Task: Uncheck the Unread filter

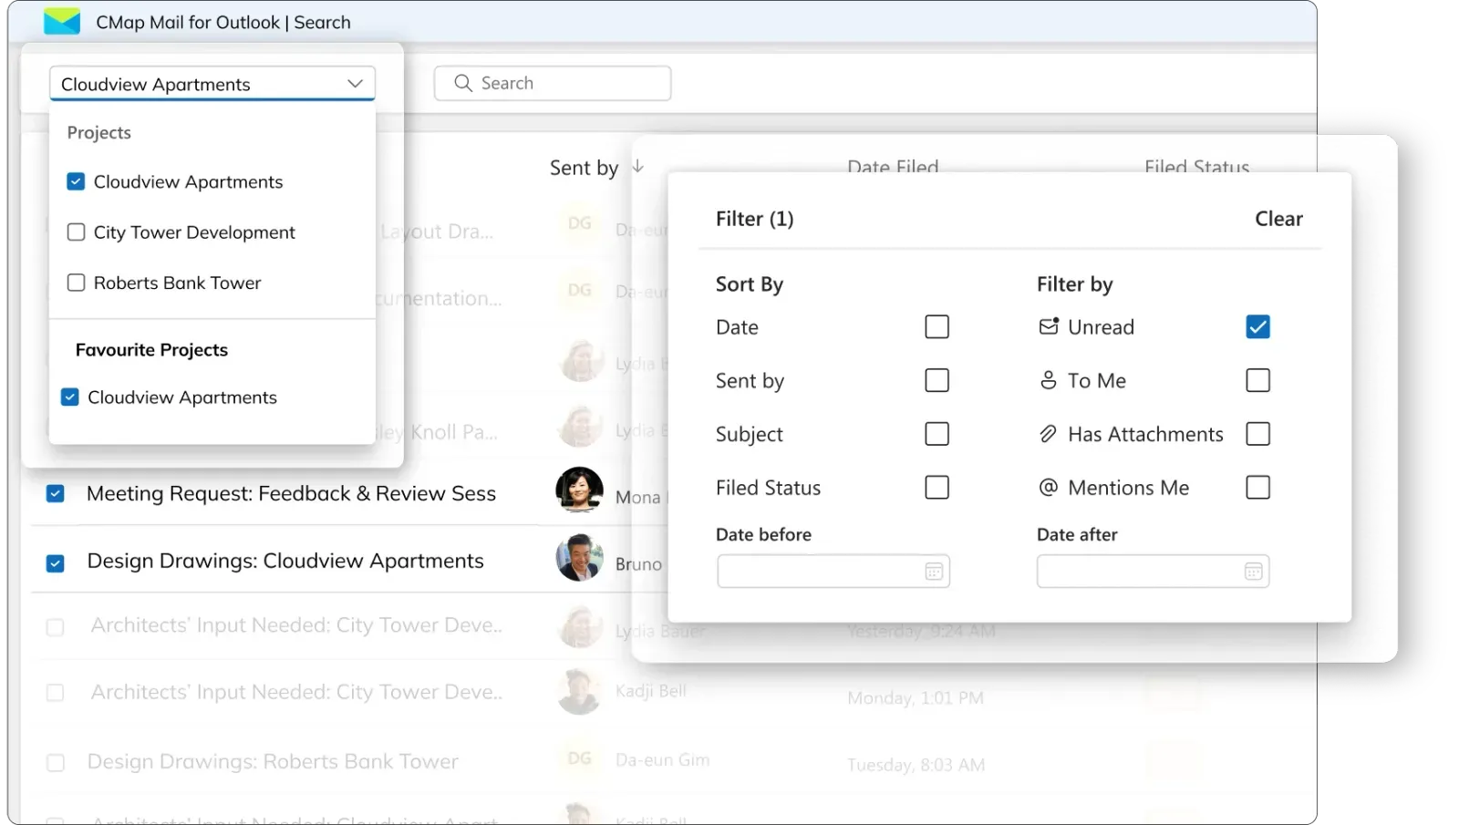Action: point(1257,326)
